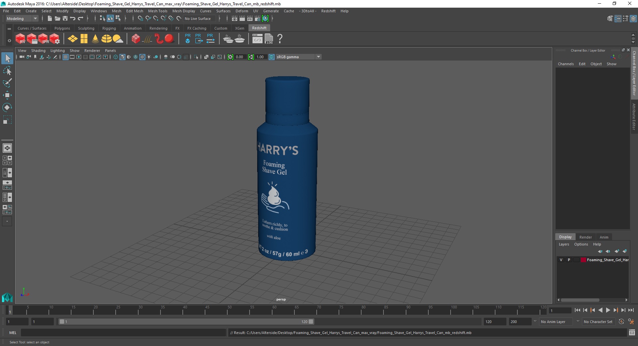This screenshot has height=346, width=638.
Task: Toggle auto keyframe button
Action: click(621, 322)
